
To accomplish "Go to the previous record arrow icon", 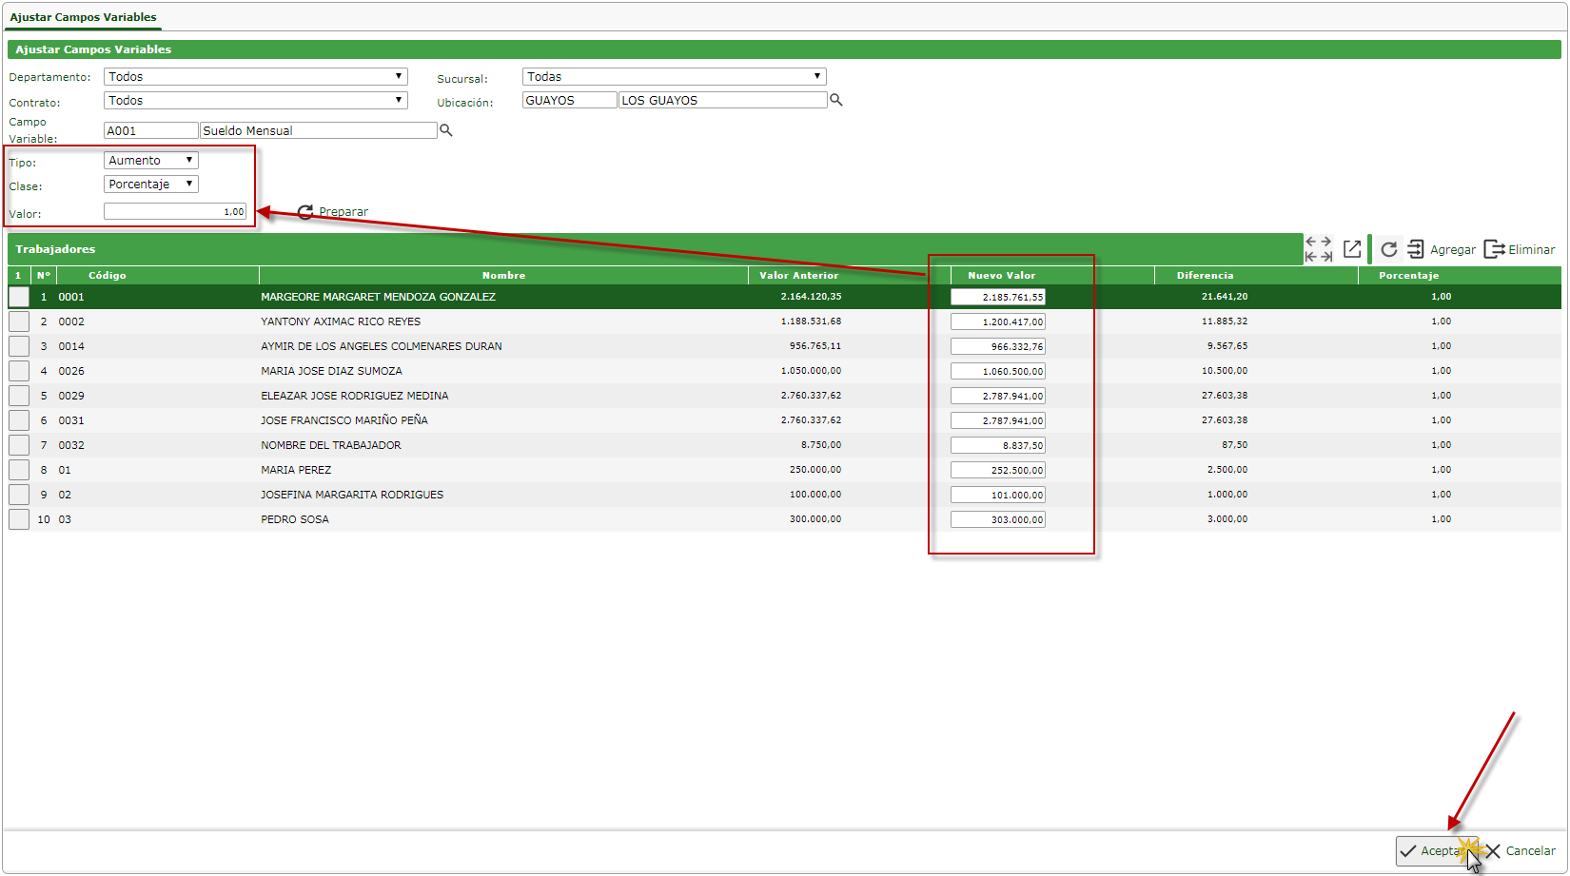I will coord(1311,243).
